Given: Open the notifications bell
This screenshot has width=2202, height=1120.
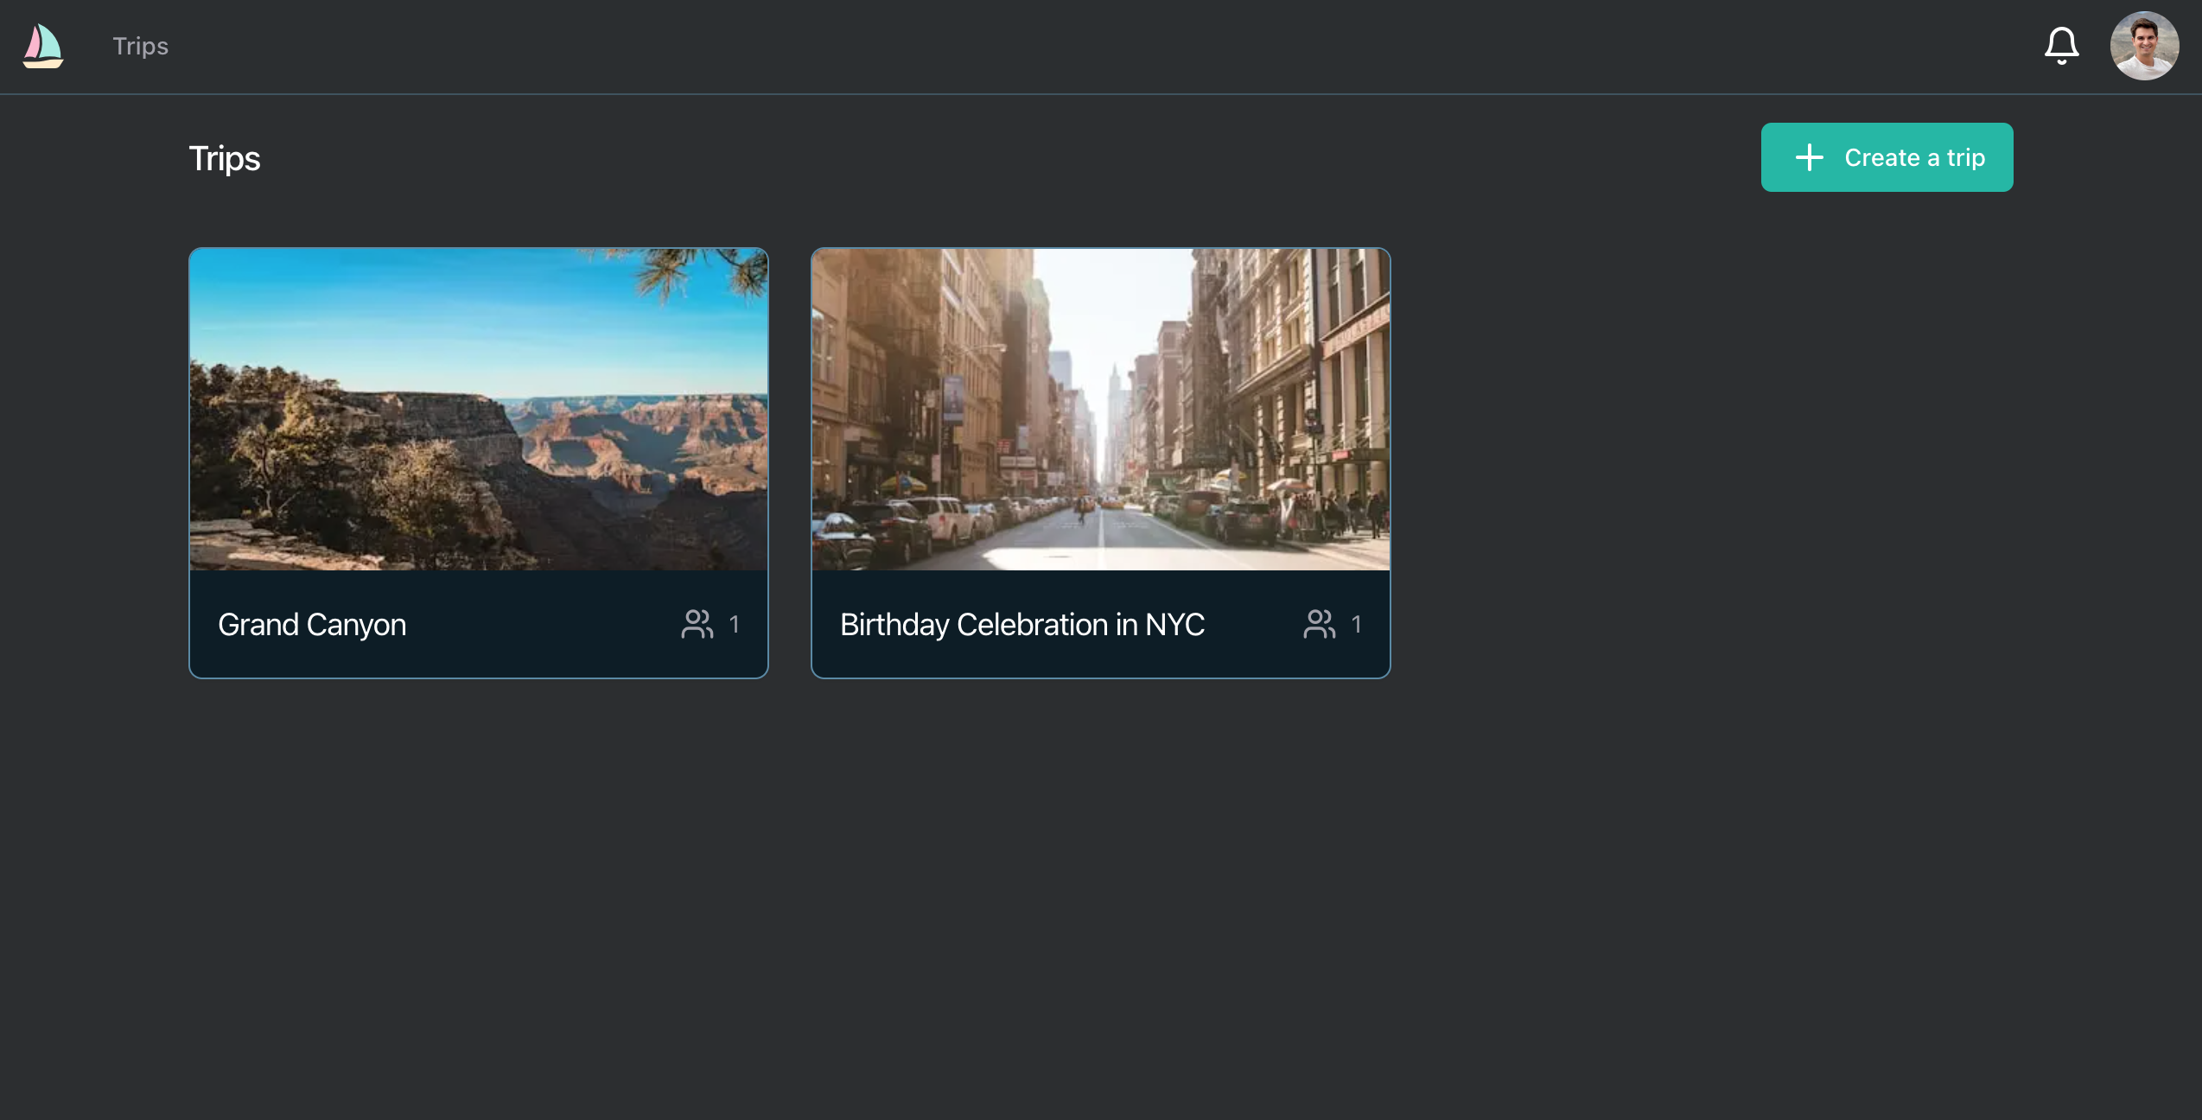Looking at the screenshot, I should click(x=2061, y=46).
